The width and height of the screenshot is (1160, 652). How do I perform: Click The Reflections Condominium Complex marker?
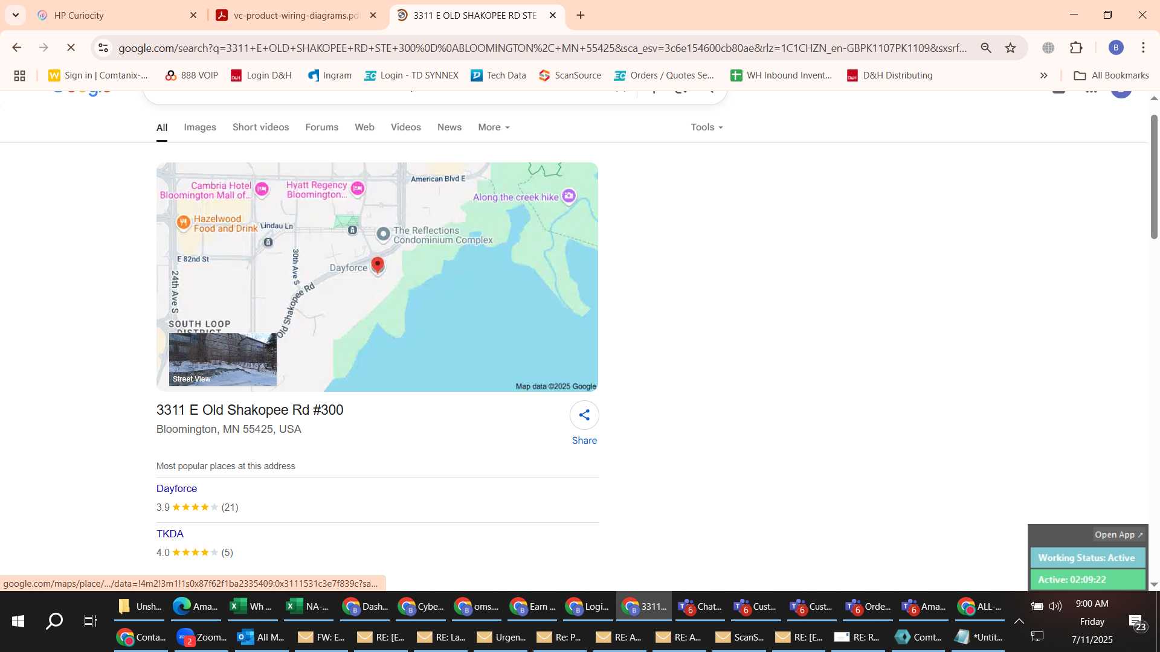[383, 234]
